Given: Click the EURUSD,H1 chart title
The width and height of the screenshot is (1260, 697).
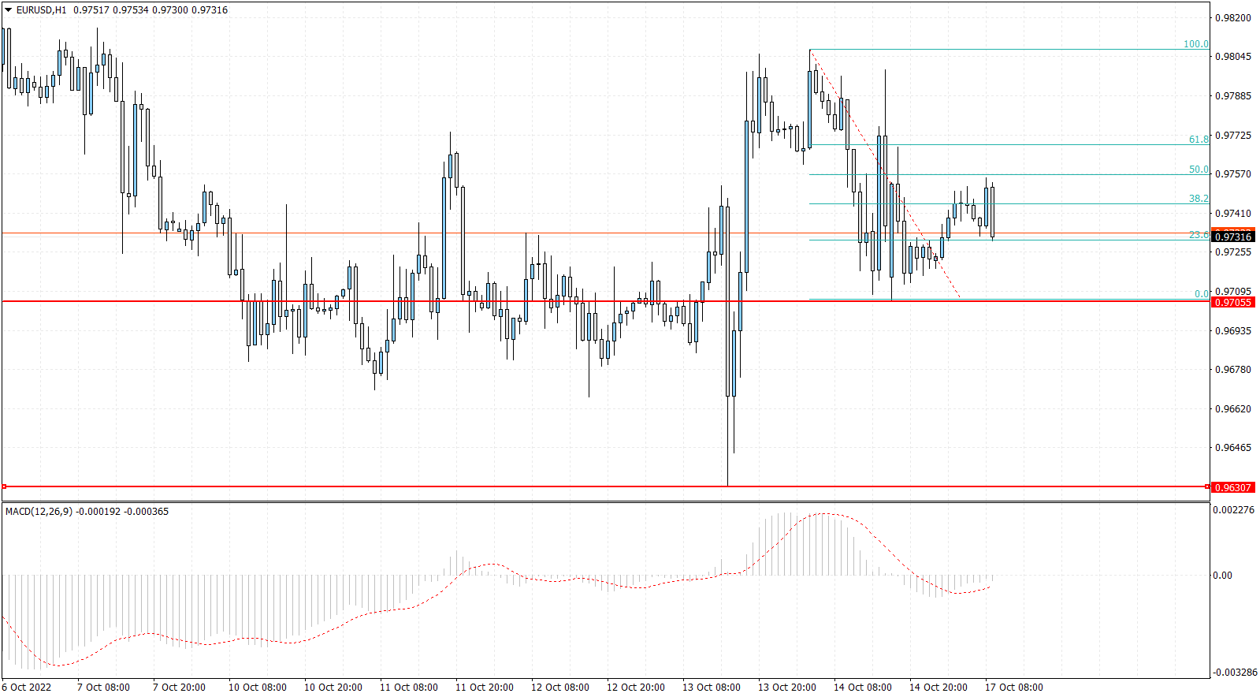Looking at the screenshot, I should pyautogui.click(x=42, y=10).
